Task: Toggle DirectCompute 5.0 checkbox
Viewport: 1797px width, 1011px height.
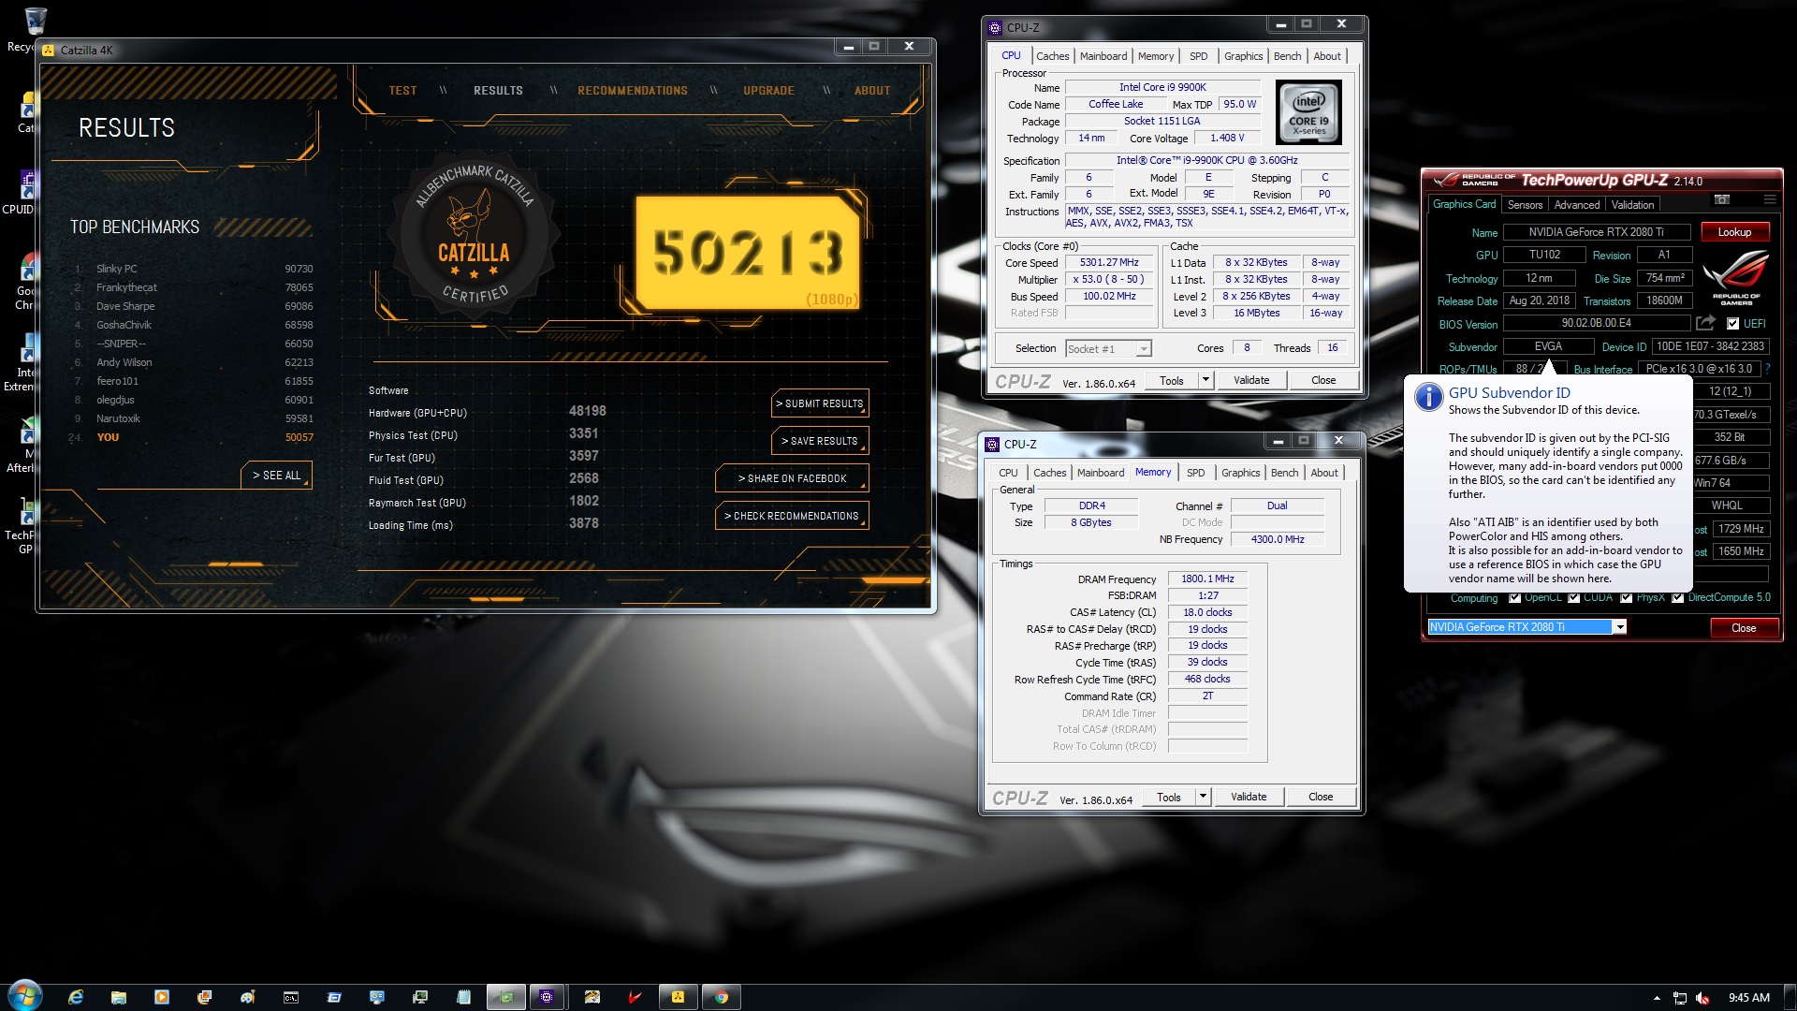Action: click(1678, 598)
